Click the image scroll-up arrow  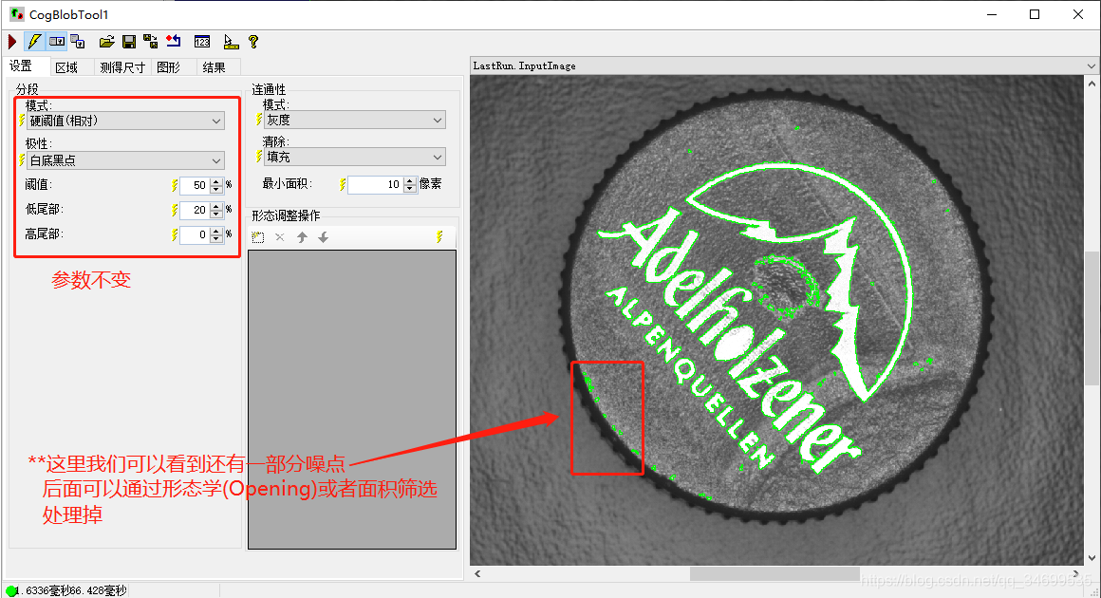1092,83
